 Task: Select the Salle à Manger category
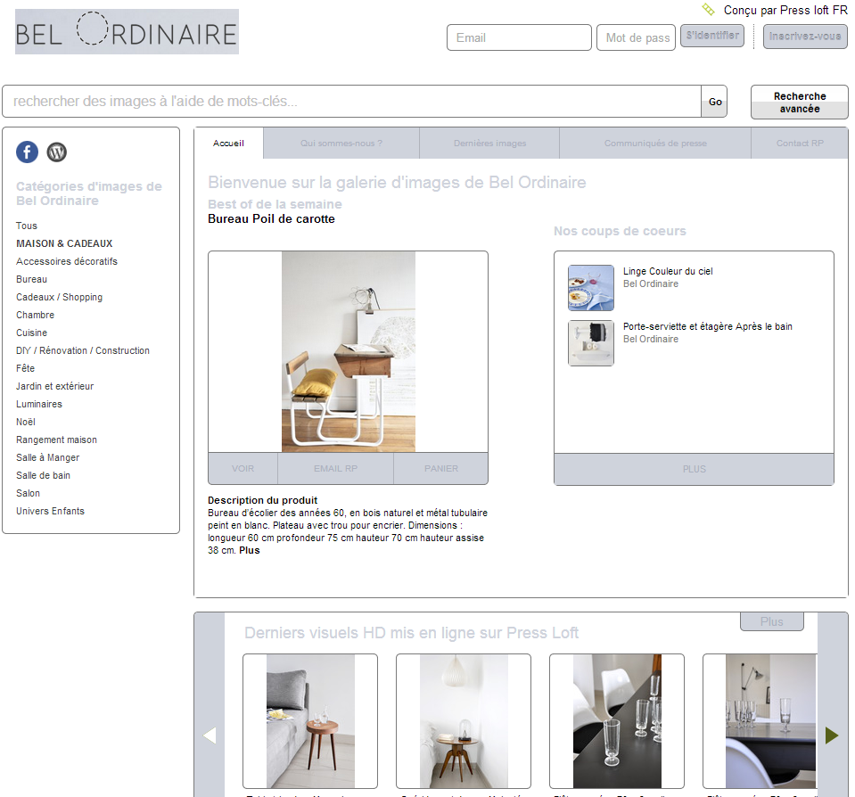pyautogui.click(x=48, y=458)
